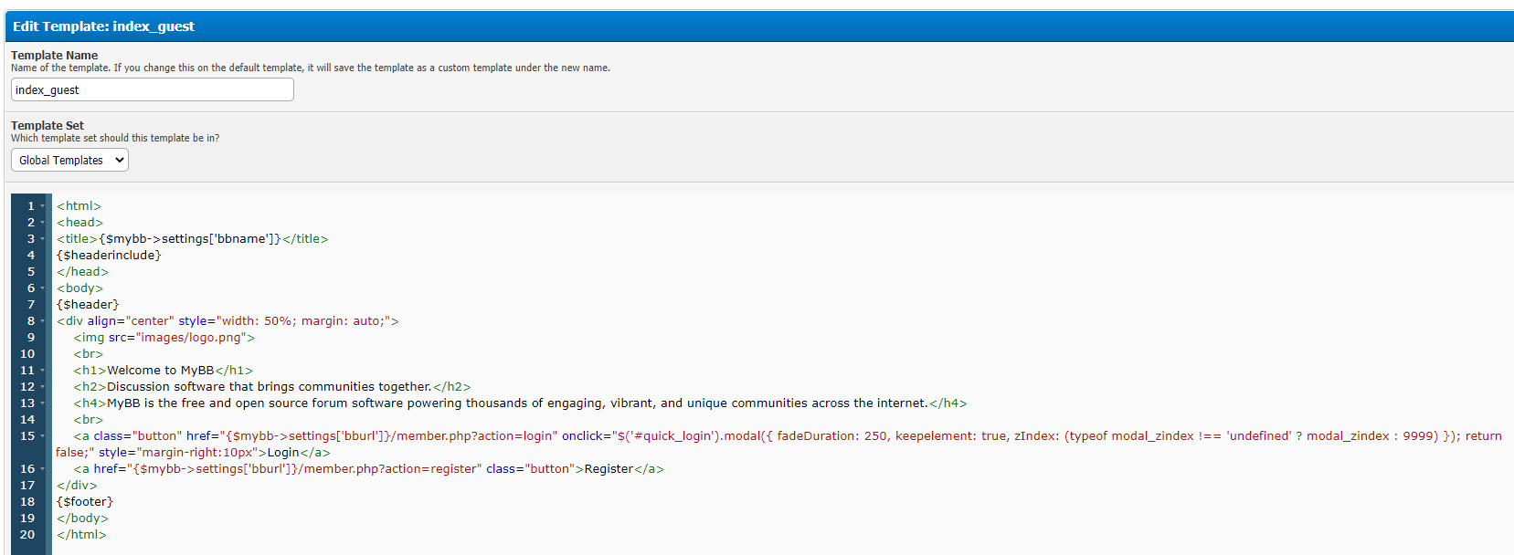The image size is (1514, 555).
Task: Open the Global Templates dropdown
Action: tap(69, 160)
